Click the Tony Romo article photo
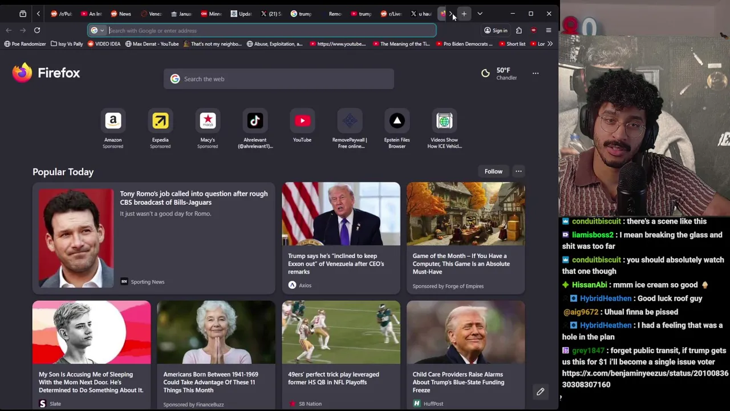 point(76,237)
